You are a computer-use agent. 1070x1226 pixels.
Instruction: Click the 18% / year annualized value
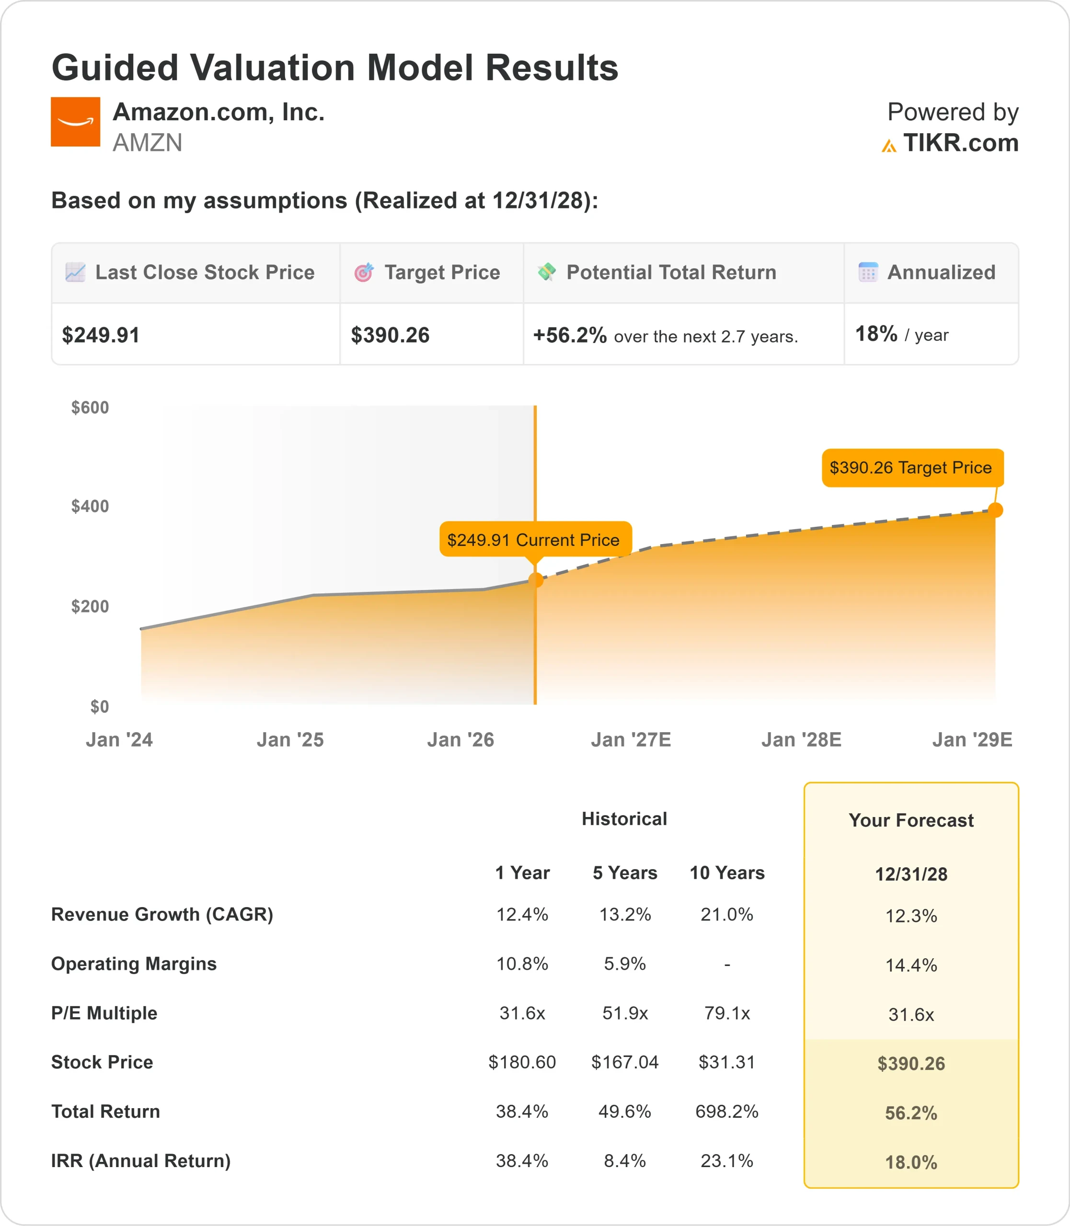(902, 334)
